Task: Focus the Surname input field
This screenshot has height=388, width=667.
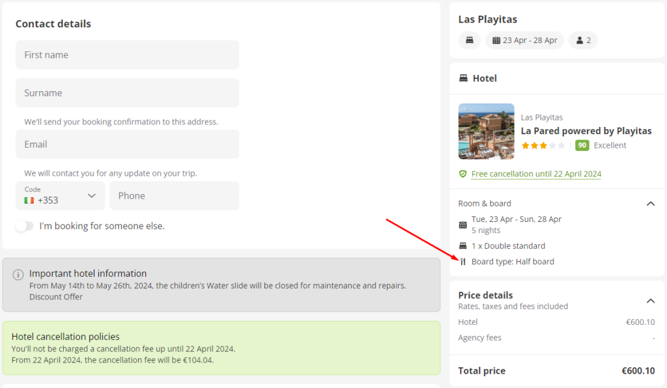Action: click(127, 92)
